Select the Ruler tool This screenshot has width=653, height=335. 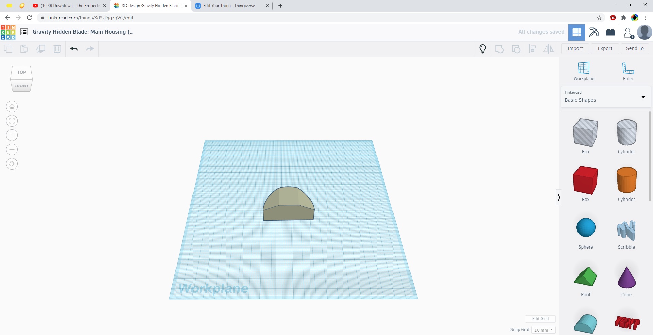tap(628, 71)
